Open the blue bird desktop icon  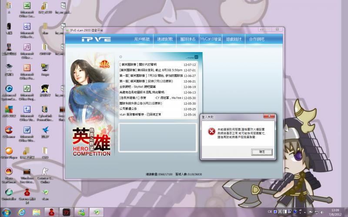click(45, 132)
